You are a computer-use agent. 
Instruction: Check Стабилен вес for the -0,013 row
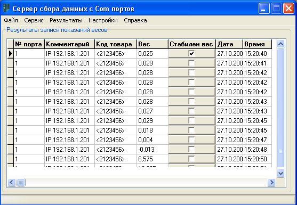point(191,150)
